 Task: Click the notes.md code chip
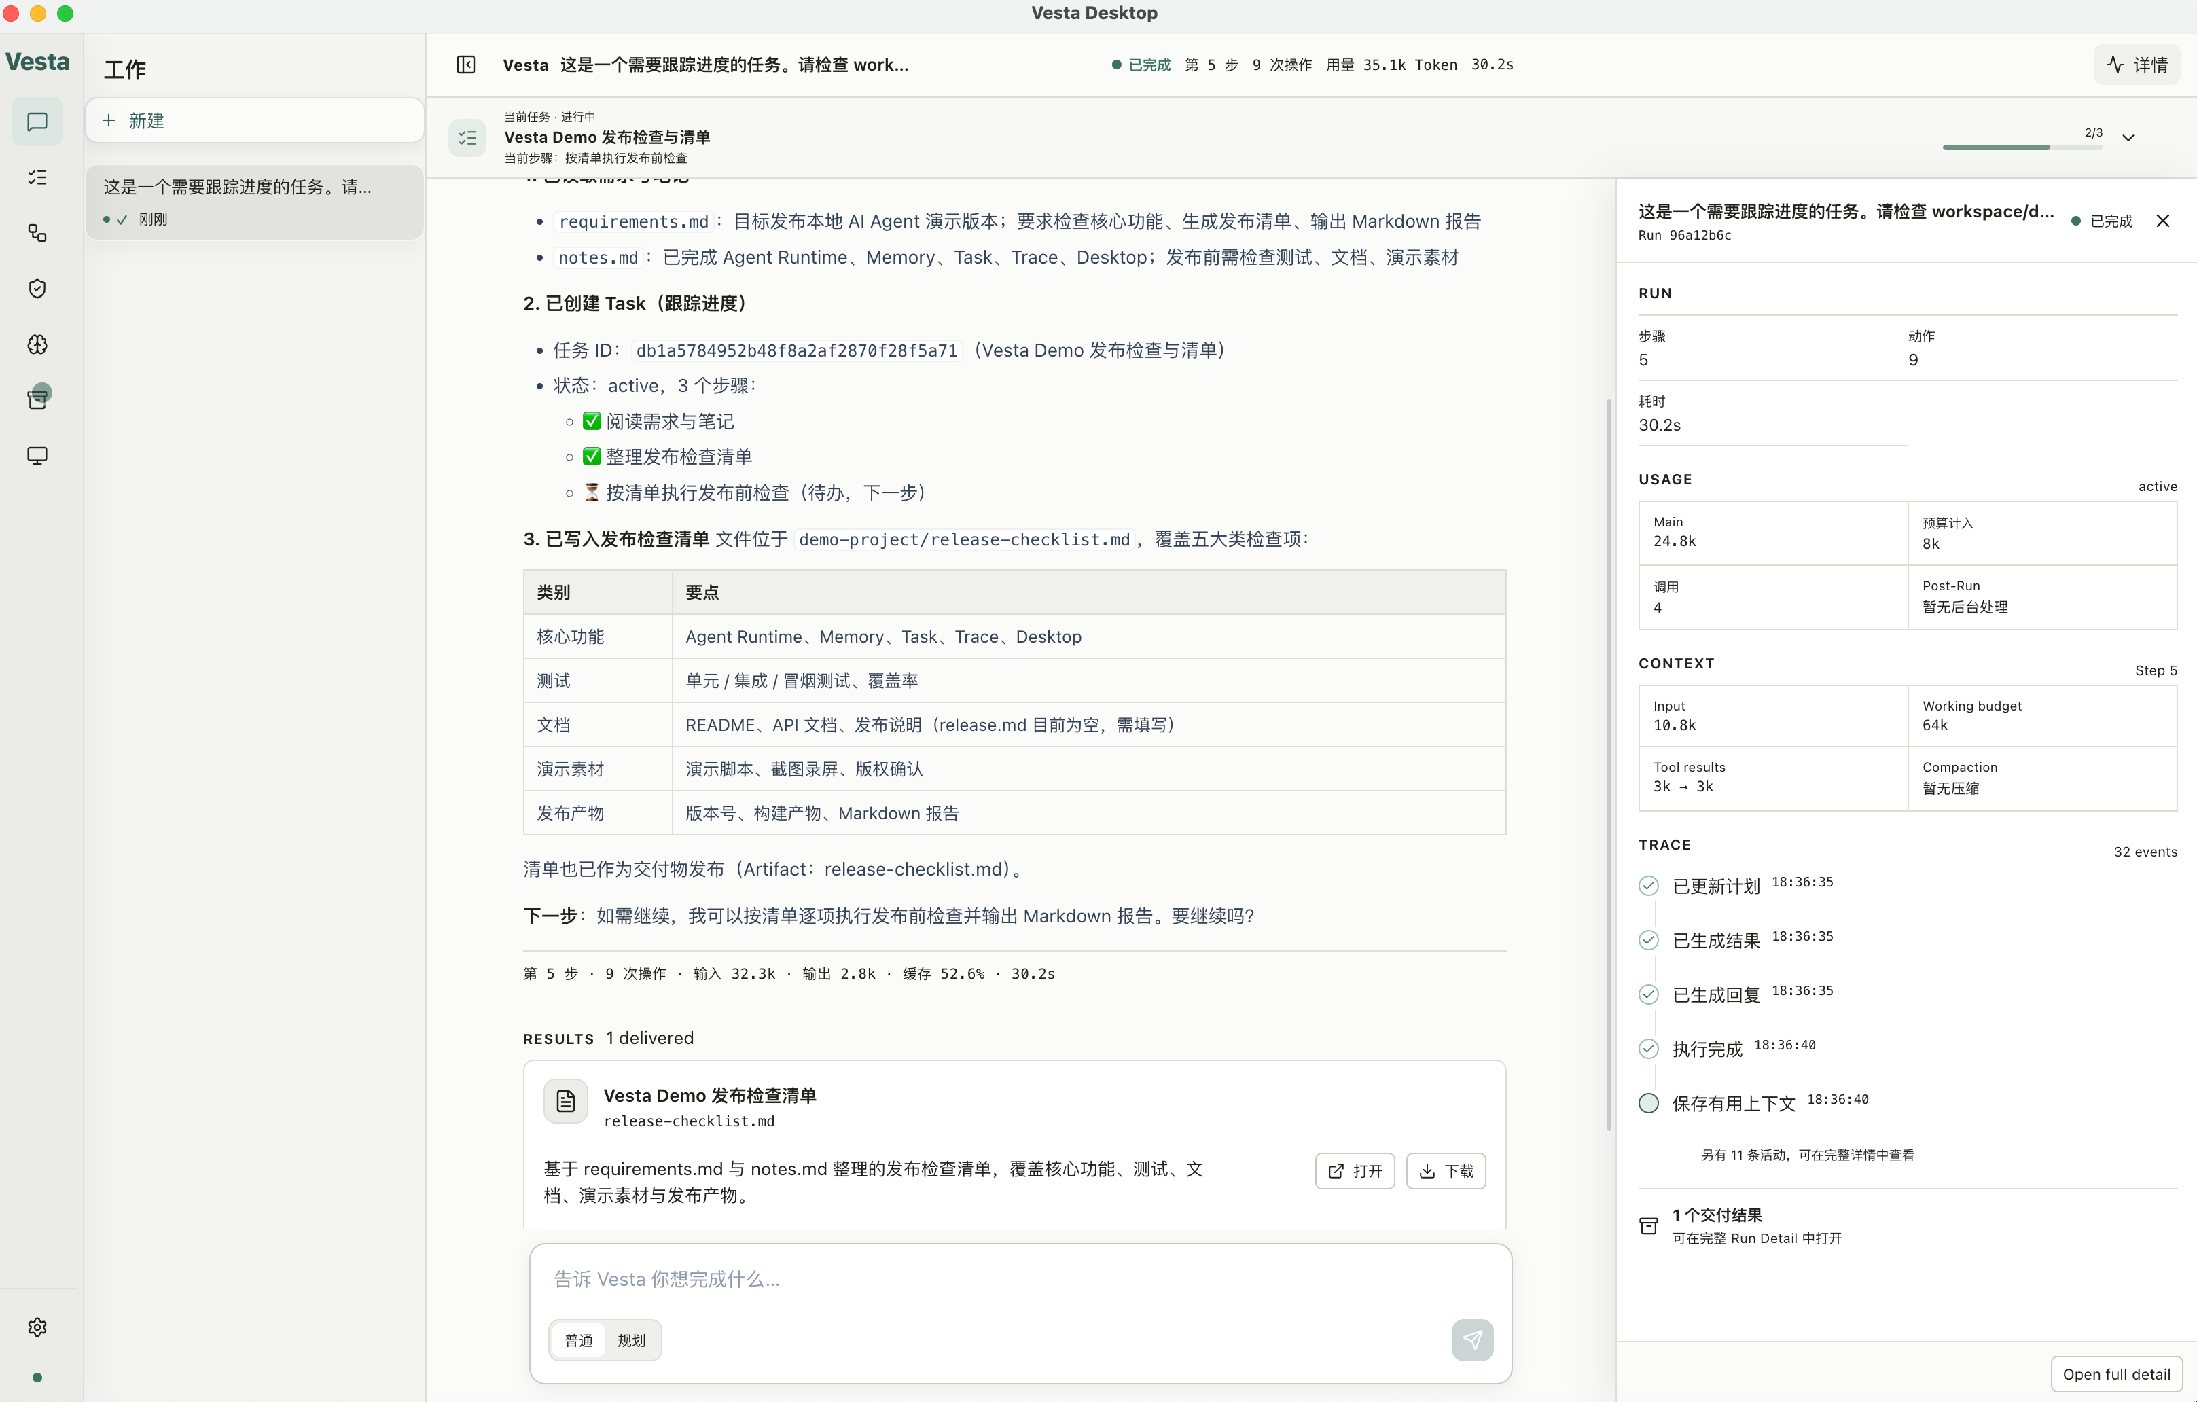coord(598,258)
